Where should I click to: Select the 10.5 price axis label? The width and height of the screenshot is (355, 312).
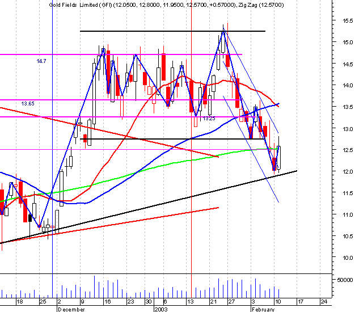click(x=348, y=237)
